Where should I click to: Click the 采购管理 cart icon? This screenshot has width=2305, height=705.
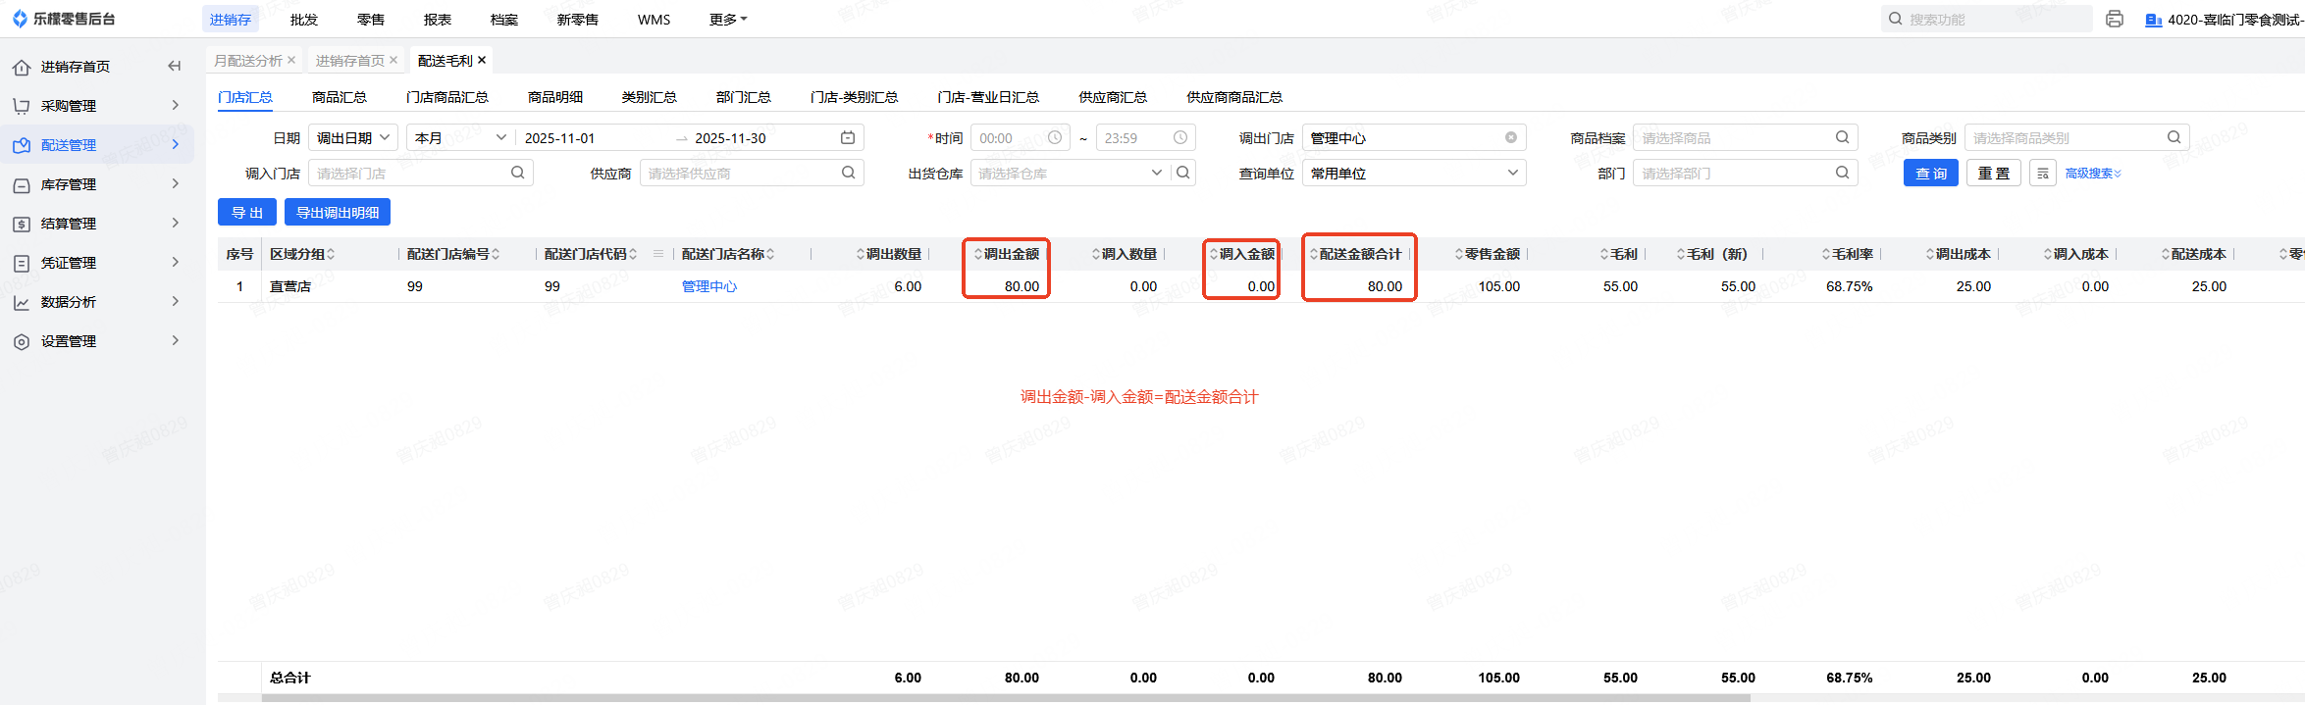(x=22, y=106)
